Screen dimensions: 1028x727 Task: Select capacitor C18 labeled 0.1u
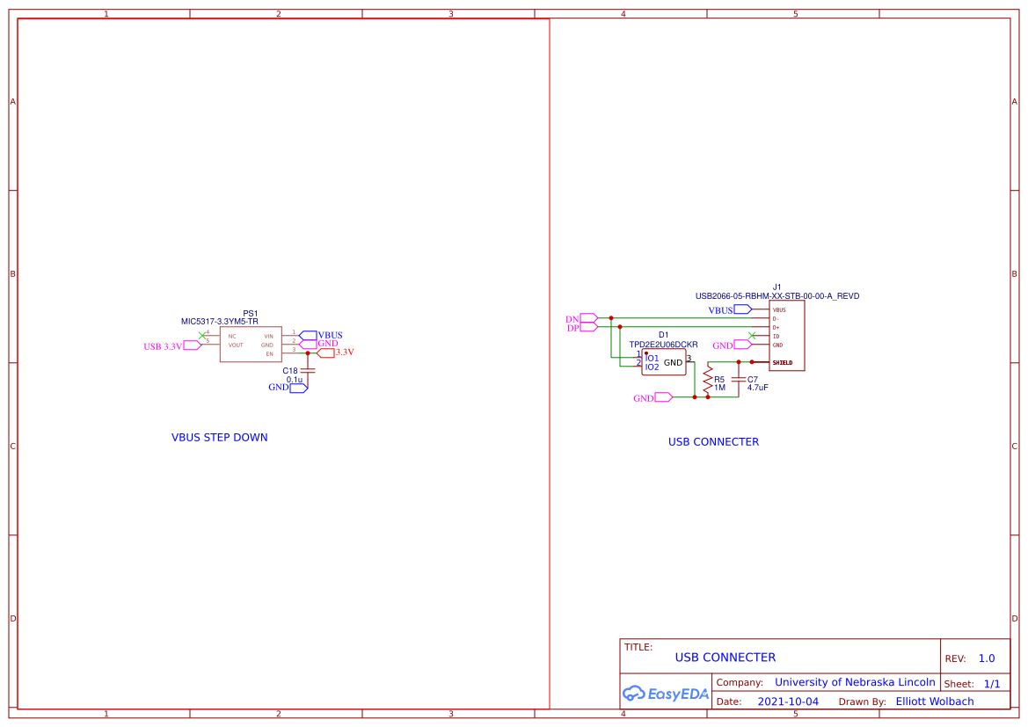click(x=308, y=370)
